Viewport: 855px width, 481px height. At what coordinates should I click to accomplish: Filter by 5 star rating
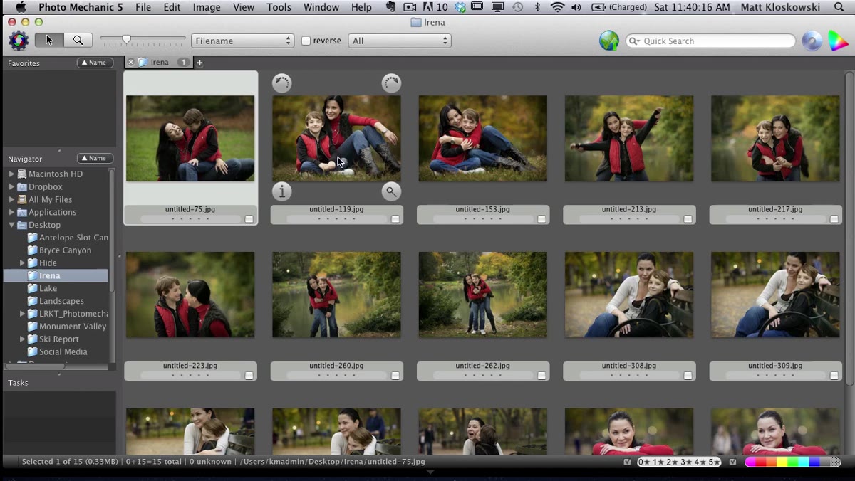[712, 462]
